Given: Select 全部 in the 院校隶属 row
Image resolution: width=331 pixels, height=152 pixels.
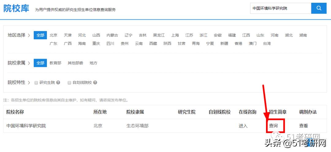Looking at the screenshot, I should coord(40,63).
